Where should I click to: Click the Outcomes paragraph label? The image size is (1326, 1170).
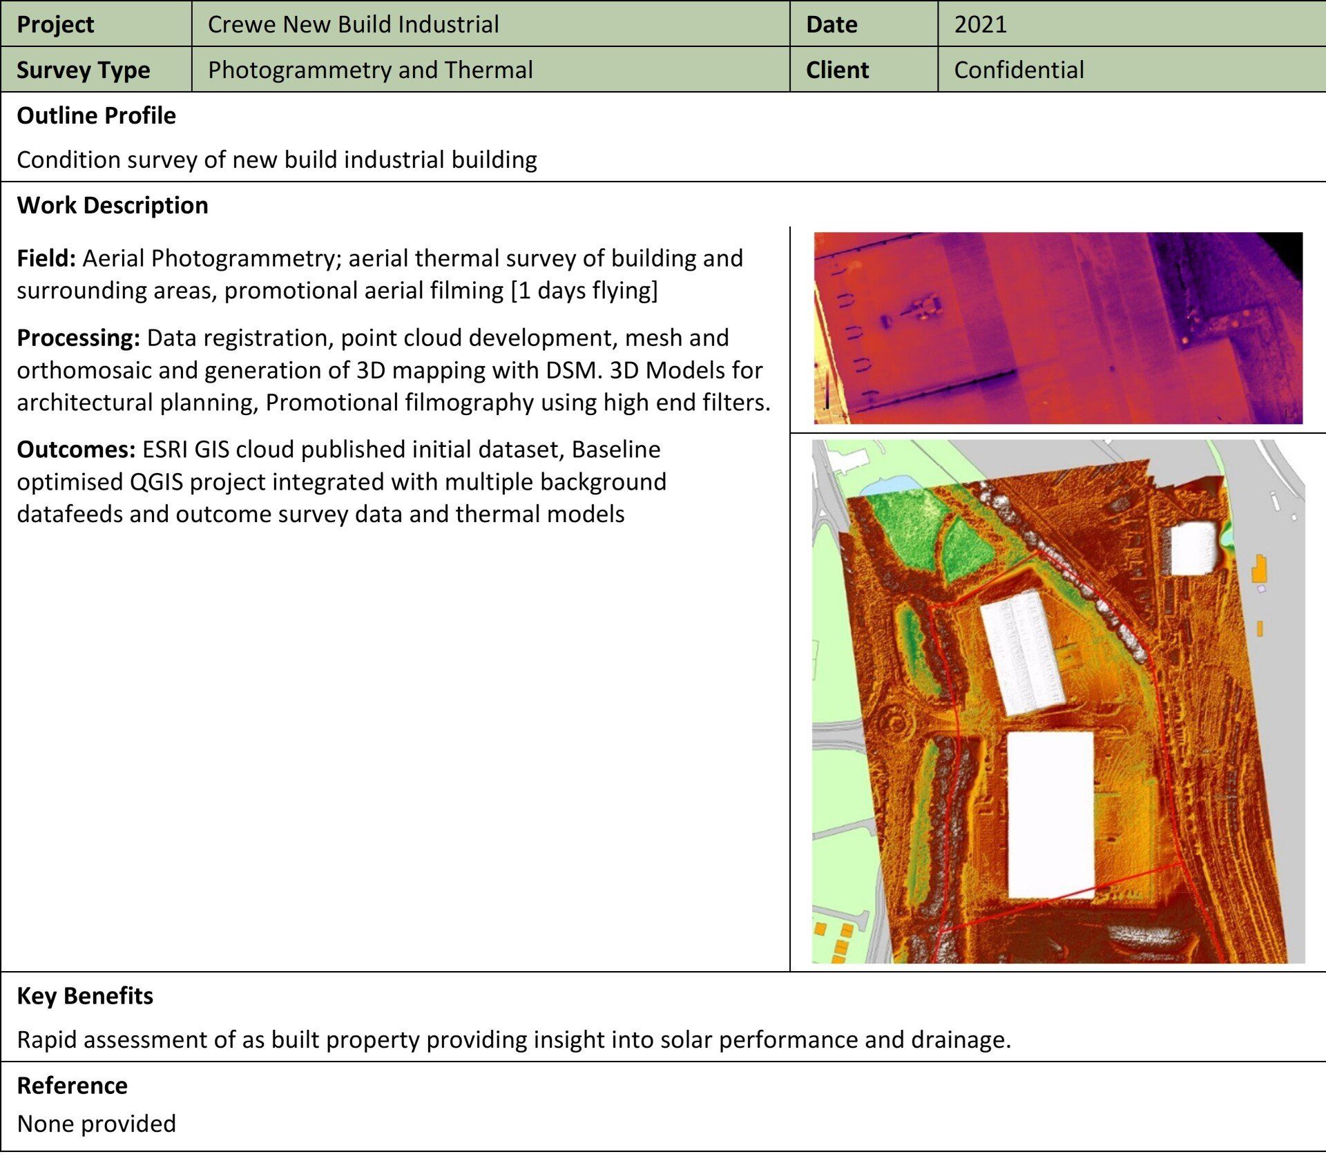[76, 450]
